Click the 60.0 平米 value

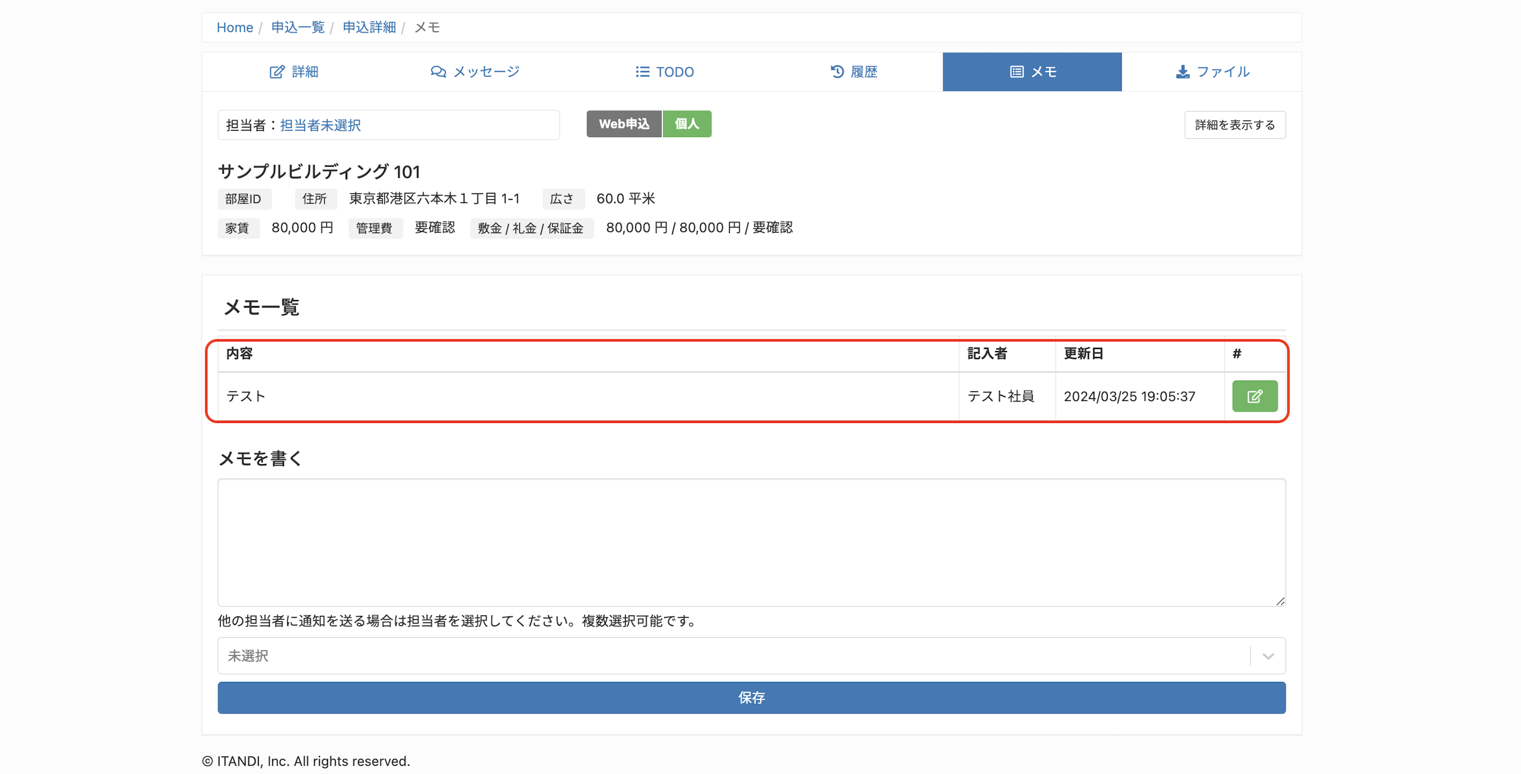pyautogui.click(x=625, y=199)
